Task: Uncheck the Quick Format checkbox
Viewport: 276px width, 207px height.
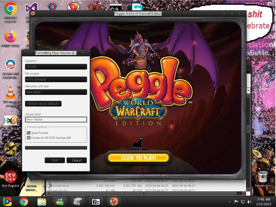Action: click(x=29, y=133)
